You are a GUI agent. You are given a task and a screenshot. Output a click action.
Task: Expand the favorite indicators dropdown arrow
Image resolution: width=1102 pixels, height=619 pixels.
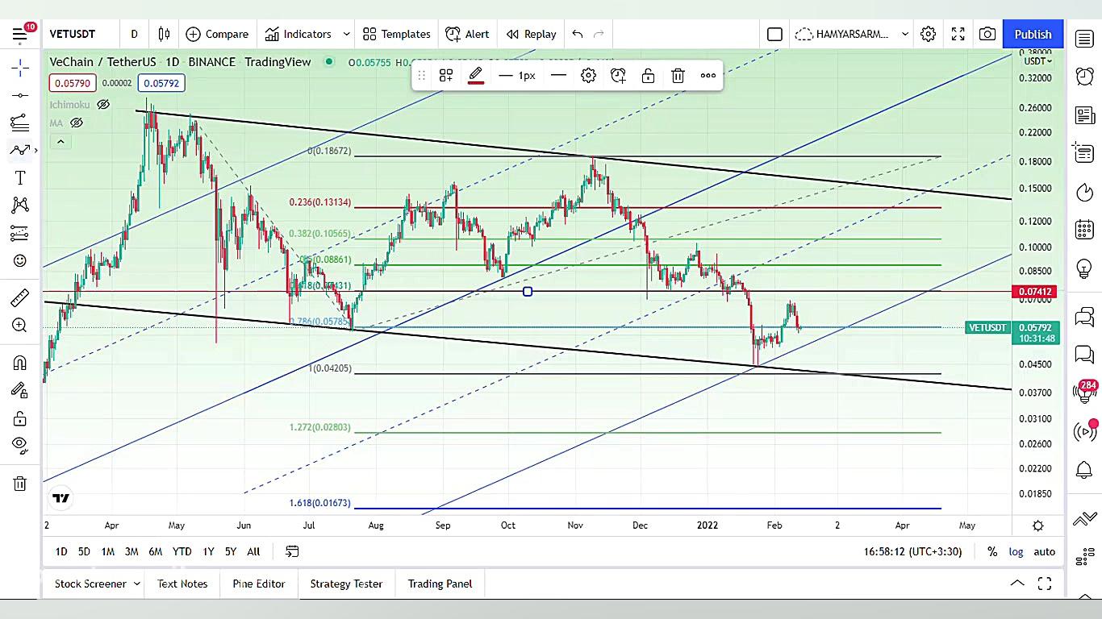coord(347,34)
